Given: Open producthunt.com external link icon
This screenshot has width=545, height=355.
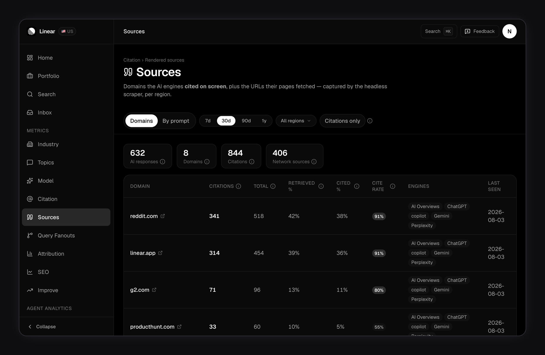Looking at the screenshot, I should tap(179, 326).
